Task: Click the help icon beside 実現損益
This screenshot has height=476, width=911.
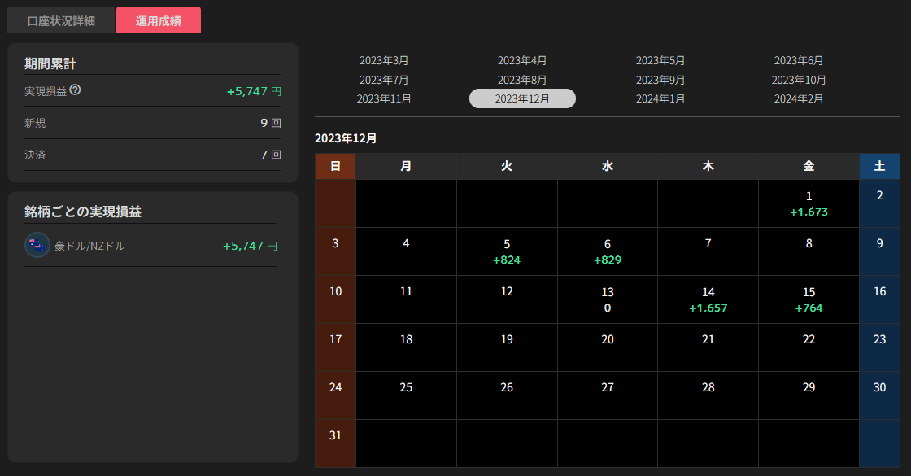Action: (75, 90)
